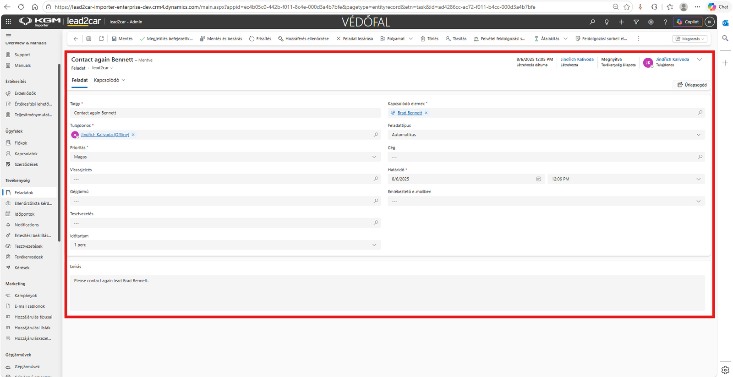This screenshot has height=377, width=733.
Task: Open the Brad Bennett link
Action: (410, 113)
